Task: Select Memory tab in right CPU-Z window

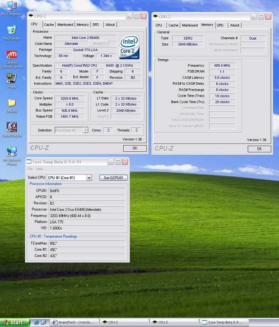Action: (207, 25)
